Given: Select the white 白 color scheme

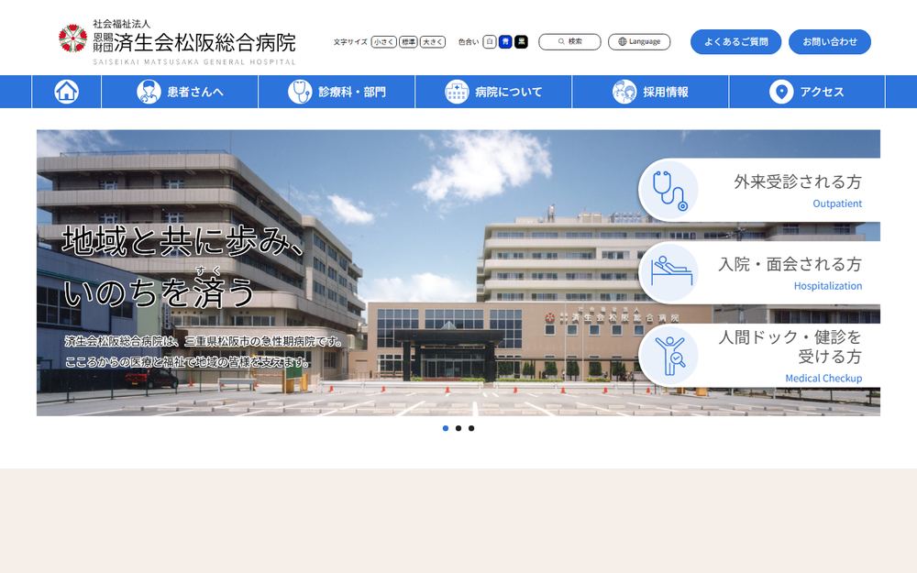Looking at the screenshot, I should coord(490,42).
